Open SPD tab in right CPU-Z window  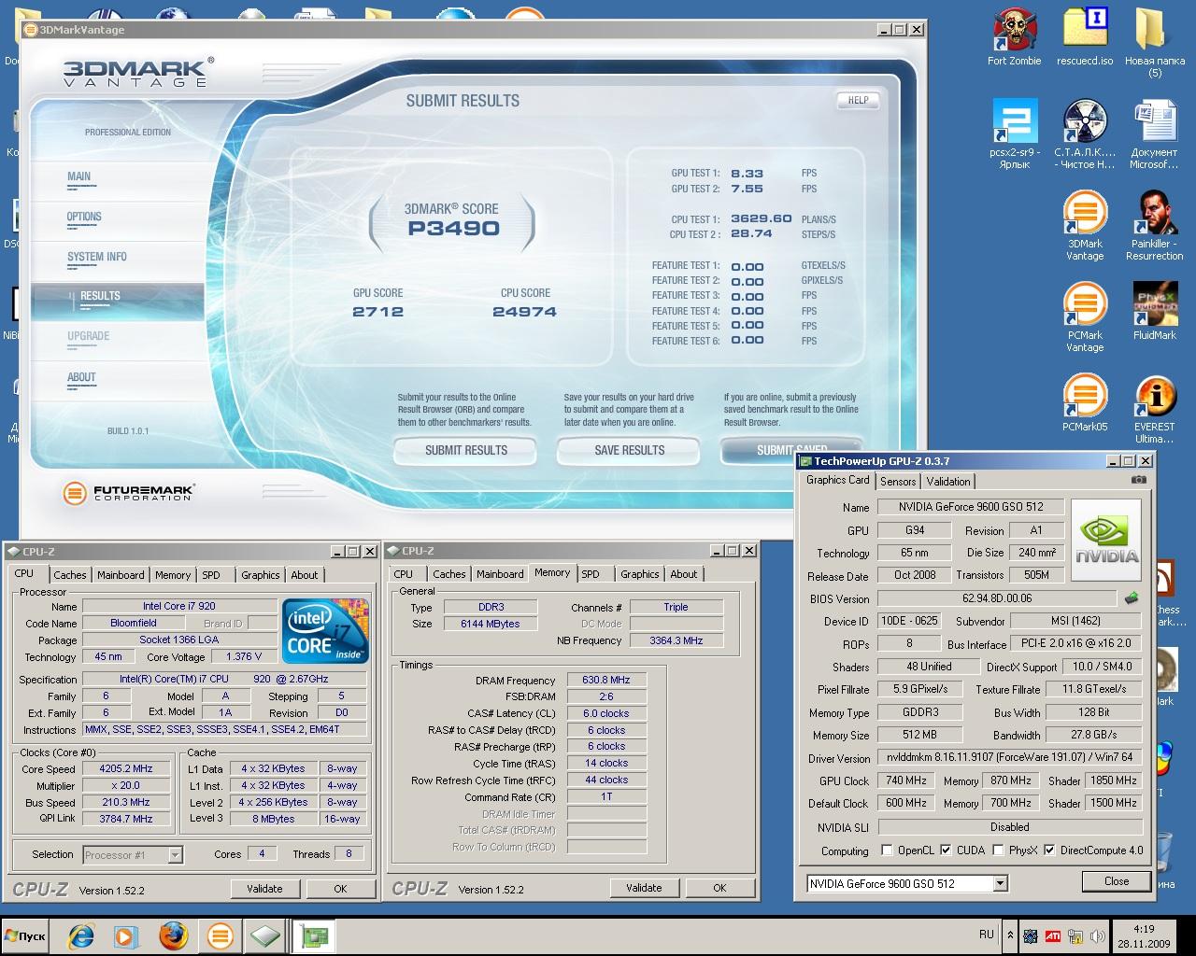pos(591,574)
